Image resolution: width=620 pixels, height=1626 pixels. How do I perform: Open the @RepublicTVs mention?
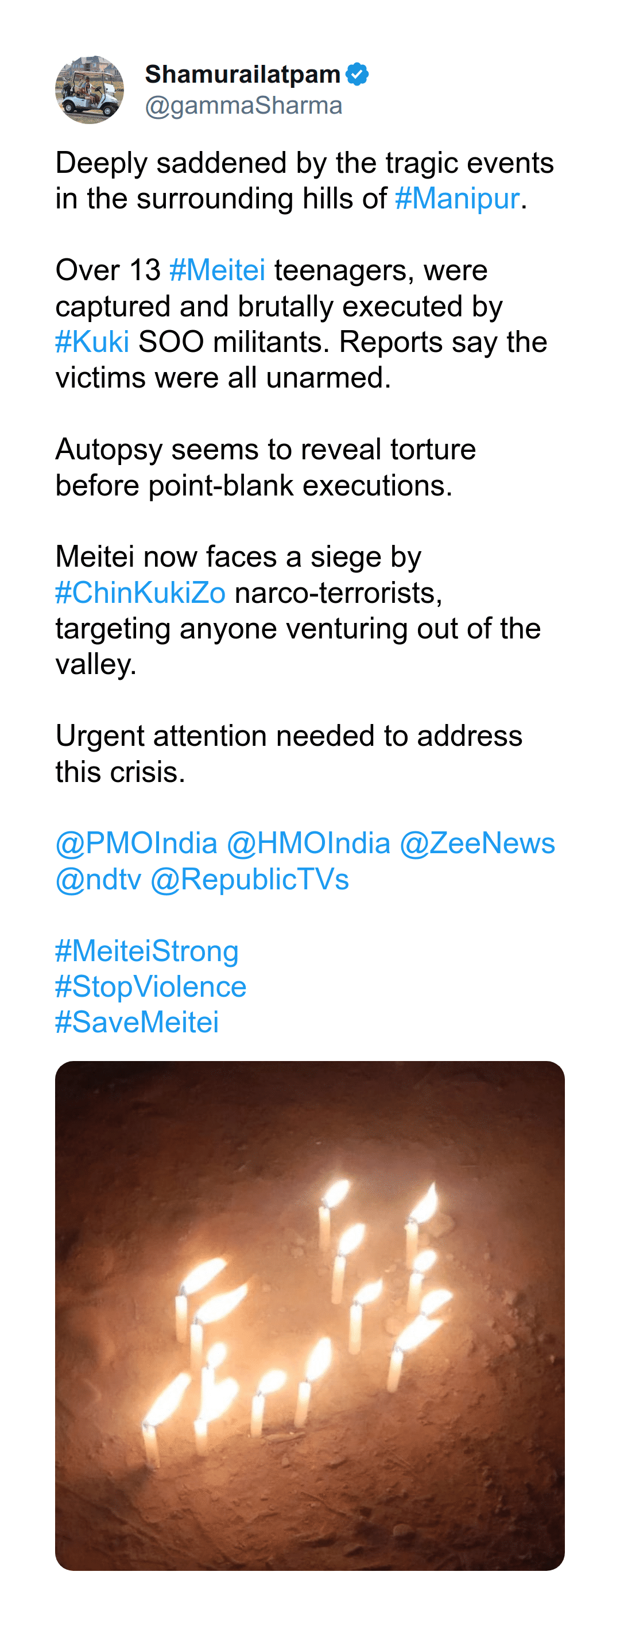point(249,879)
